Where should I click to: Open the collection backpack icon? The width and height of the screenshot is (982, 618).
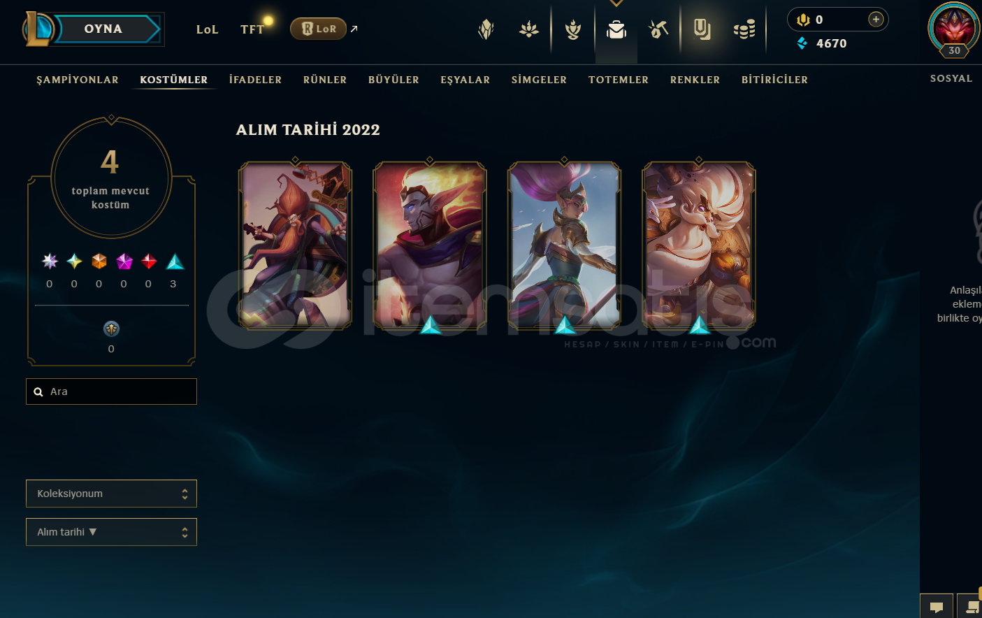point(616,29)
